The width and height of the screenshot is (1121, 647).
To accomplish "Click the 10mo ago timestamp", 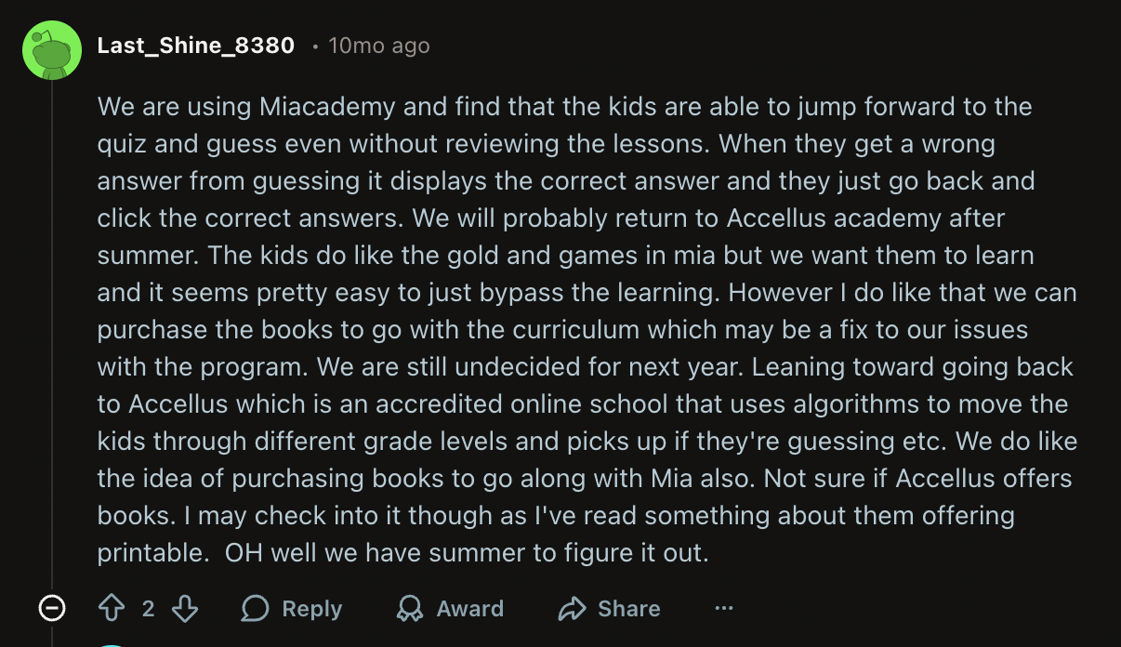I will pos(379,45).
